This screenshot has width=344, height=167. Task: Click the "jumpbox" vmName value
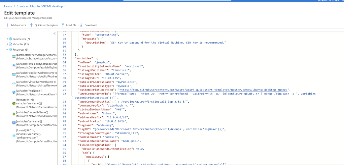pyautogui.click(x=103, y=62)
